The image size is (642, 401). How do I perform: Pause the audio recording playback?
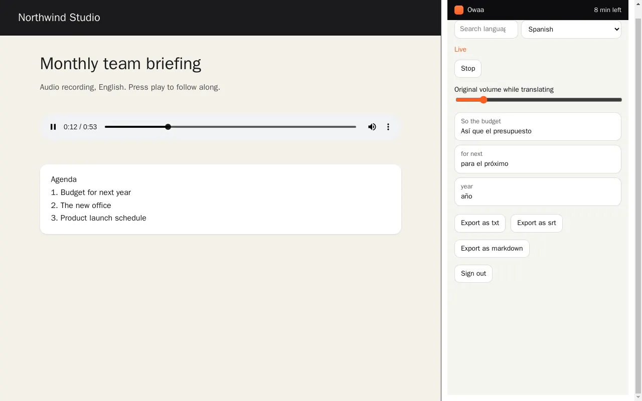[x=53, y=127]
